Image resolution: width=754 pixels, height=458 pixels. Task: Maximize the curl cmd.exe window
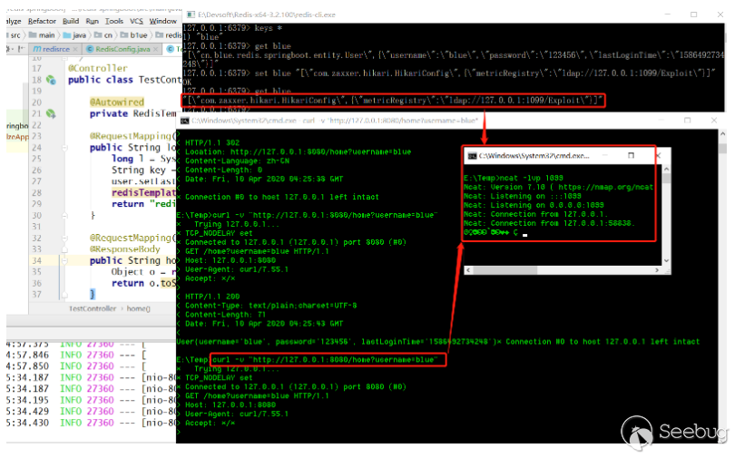pos(688,121)
